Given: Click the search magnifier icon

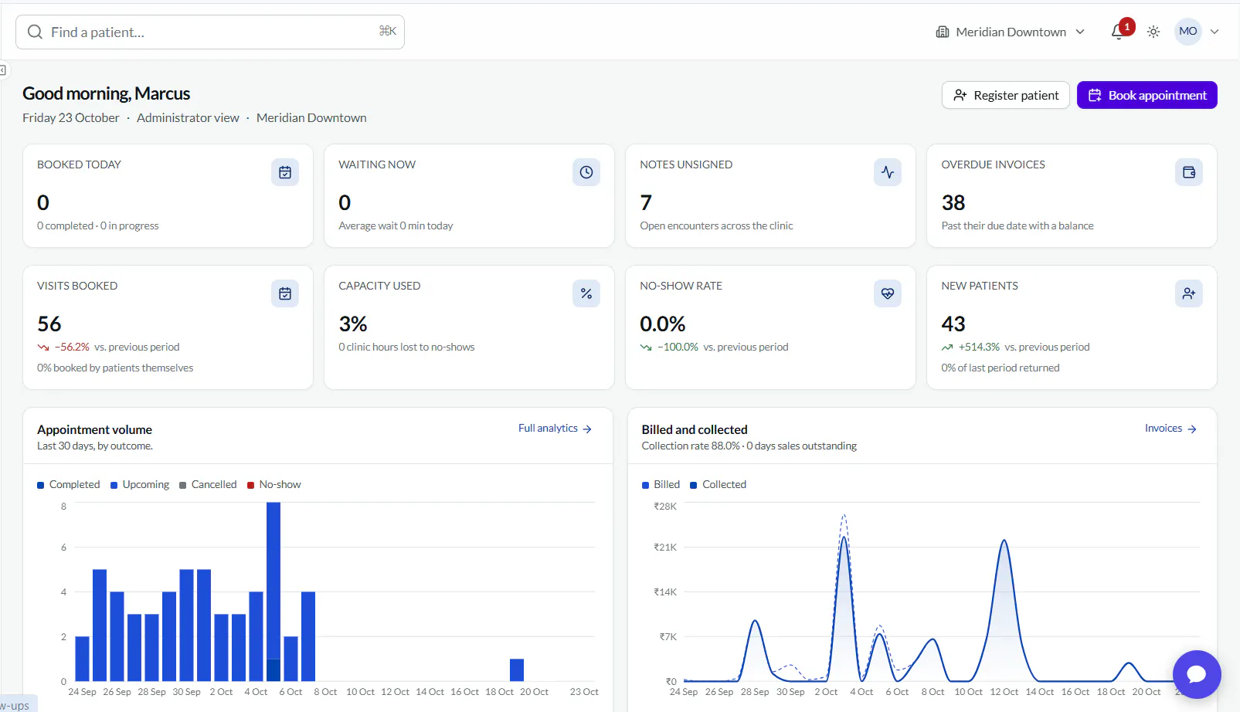Looking at the screenshot, I should click(x=35, y=32).
